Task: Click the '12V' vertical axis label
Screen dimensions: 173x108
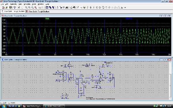Action: 4,23
